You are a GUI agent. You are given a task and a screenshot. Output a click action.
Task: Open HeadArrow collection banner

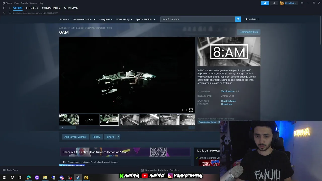pos(125,152)
